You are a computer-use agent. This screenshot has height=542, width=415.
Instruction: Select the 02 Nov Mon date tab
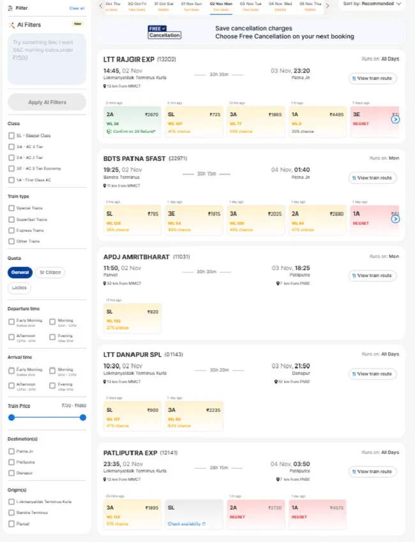pos(221,6)
